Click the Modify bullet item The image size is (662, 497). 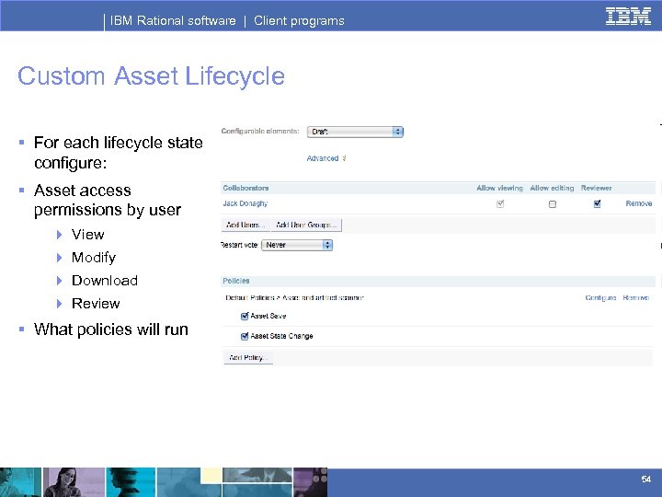point(94,258)
